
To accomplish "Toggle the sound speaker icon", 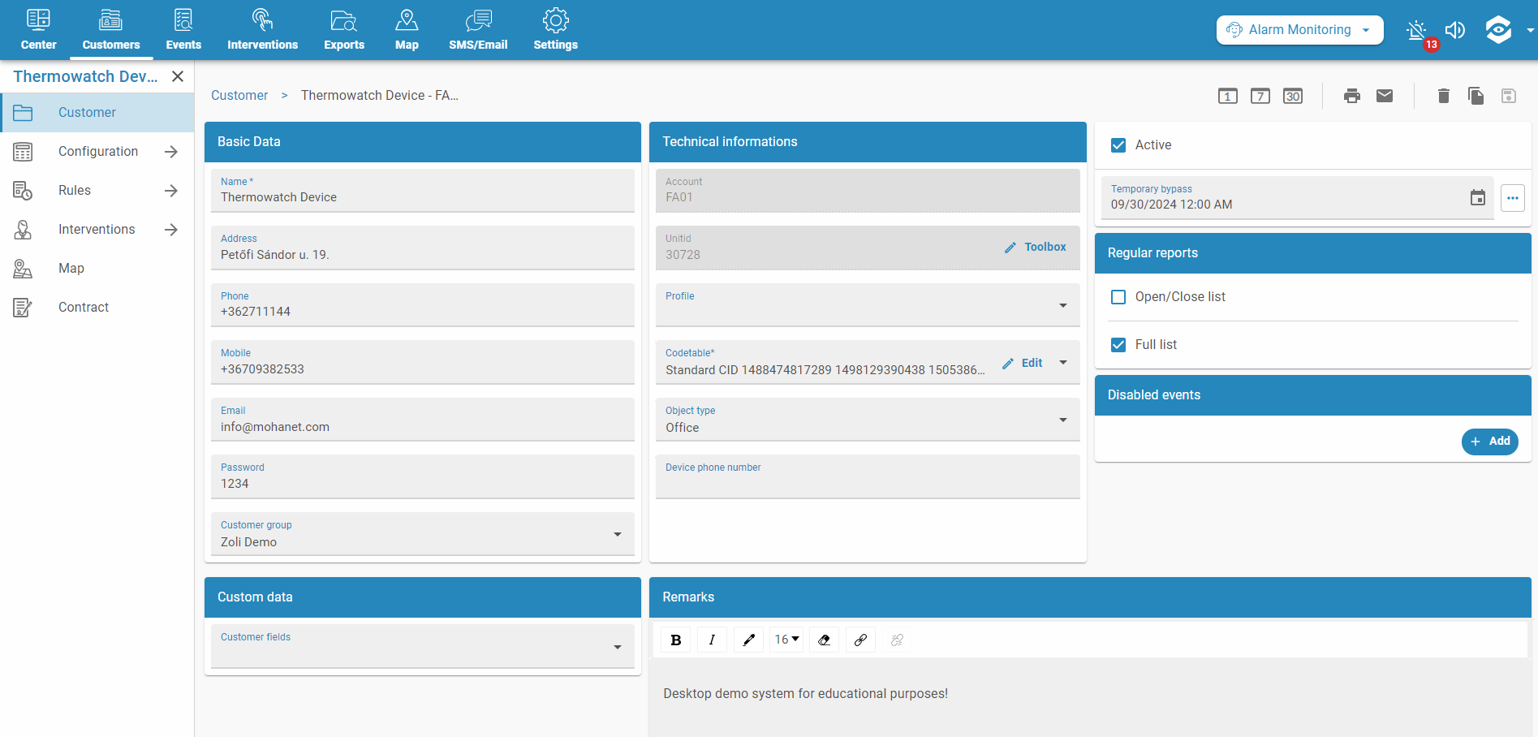I will (x=1455, y=30).
